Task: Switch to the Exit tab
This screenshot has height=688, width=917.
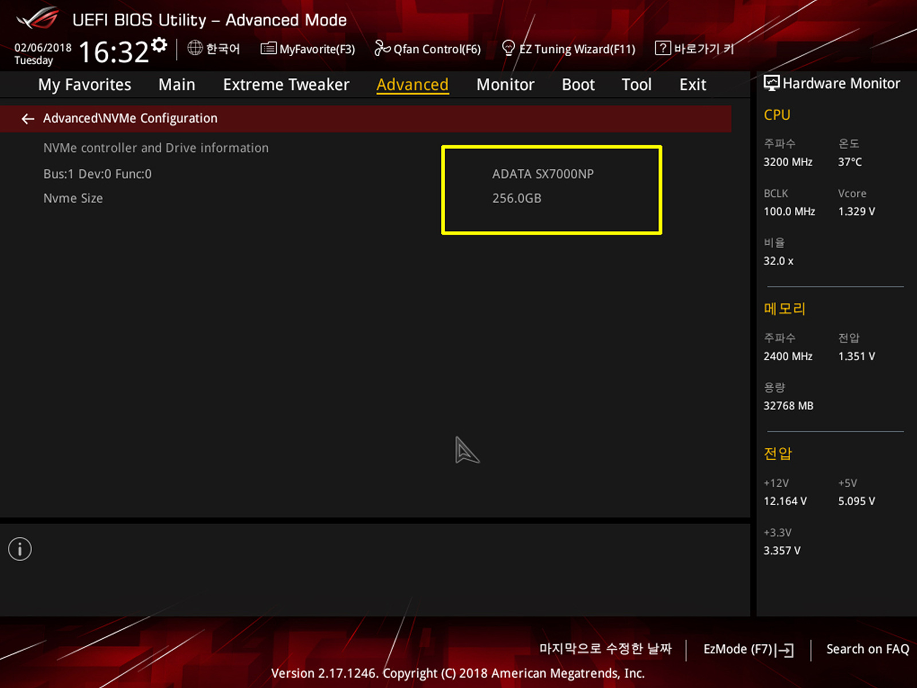Action: 692,85
